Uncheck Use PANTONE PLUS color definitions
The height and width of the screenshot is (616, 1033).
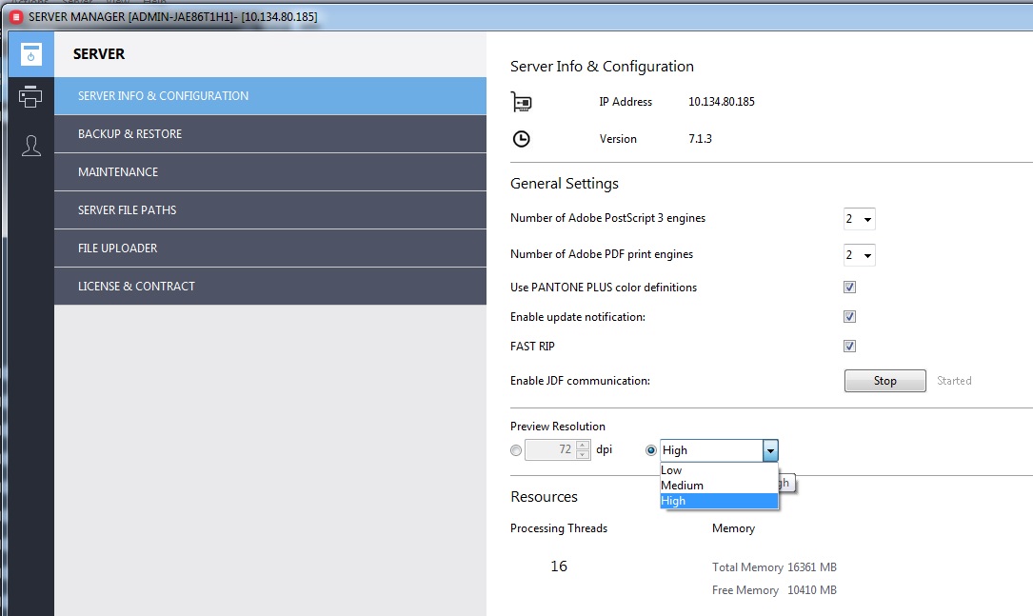849,288
